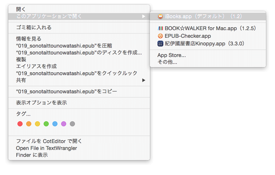
Task: Apply the purple tag color
Action: click(x=64, y=124)
